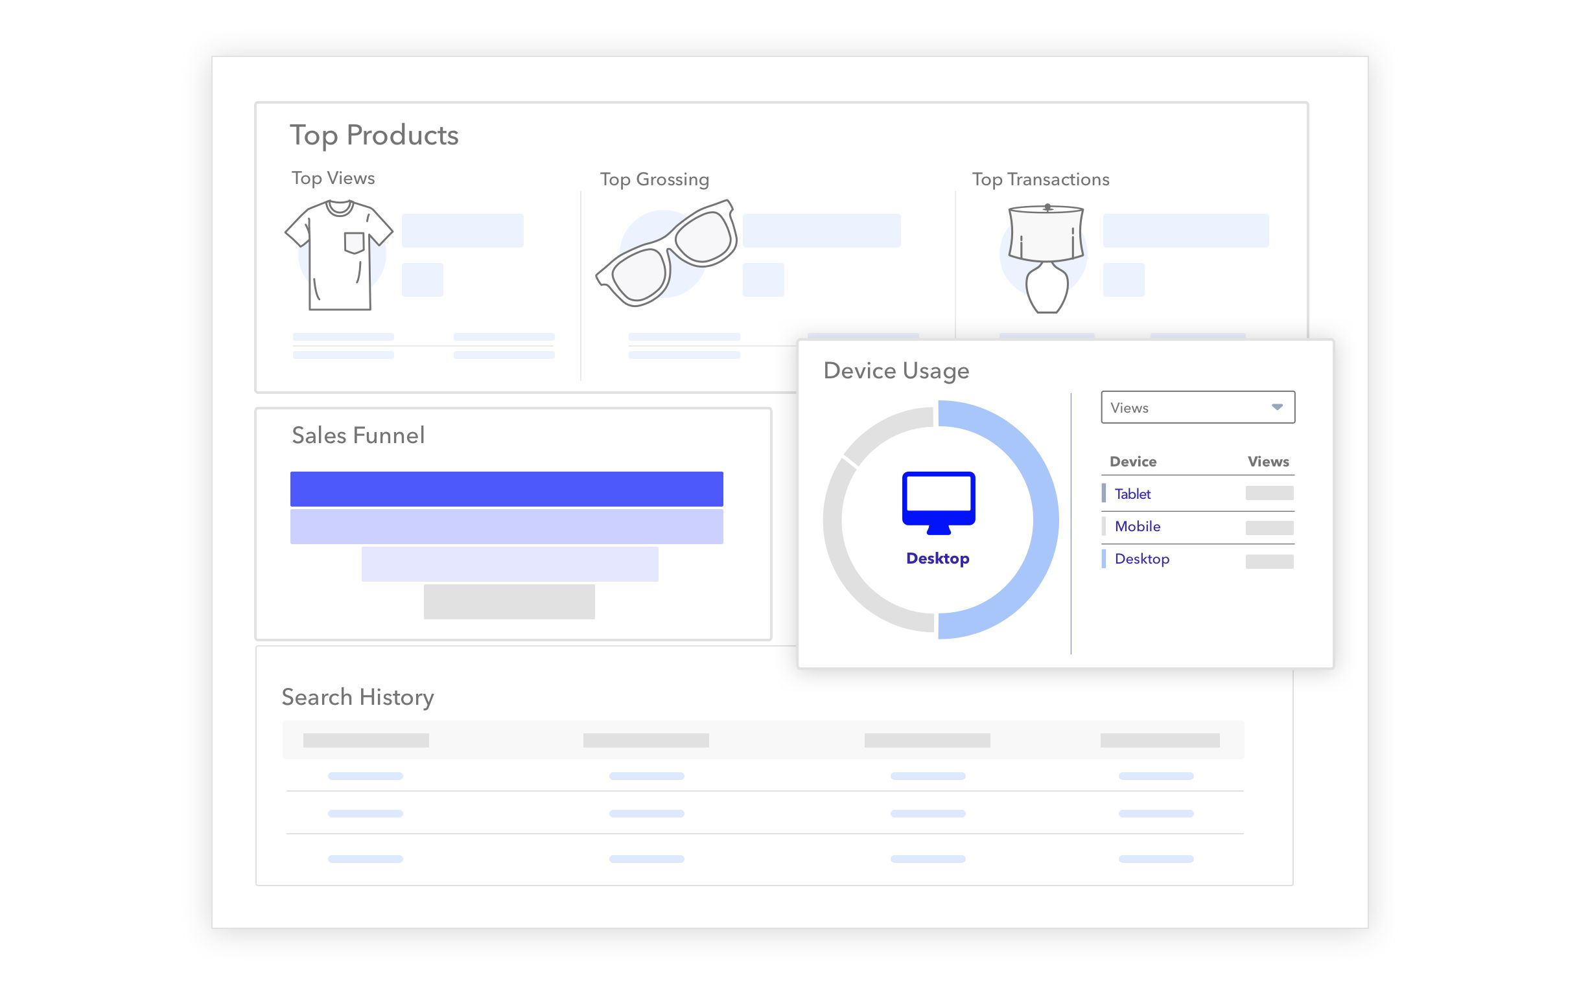Click the Device column header

[x=1132, y=461]
